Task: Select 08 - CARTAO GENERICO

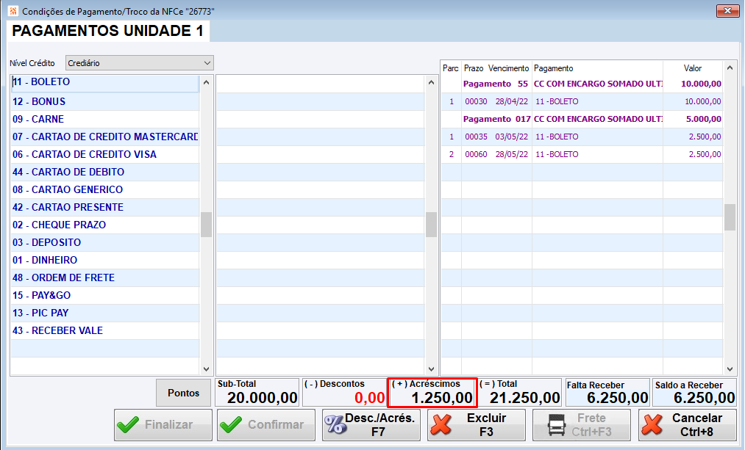Action: point(104,189)
